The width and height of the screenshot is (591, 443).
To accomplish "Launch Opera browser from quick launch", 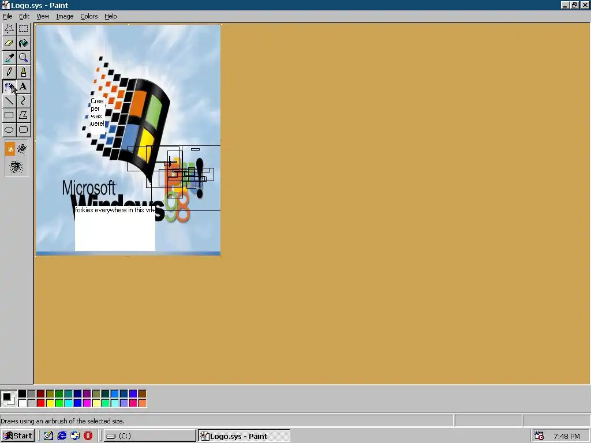I will point(88,436).
